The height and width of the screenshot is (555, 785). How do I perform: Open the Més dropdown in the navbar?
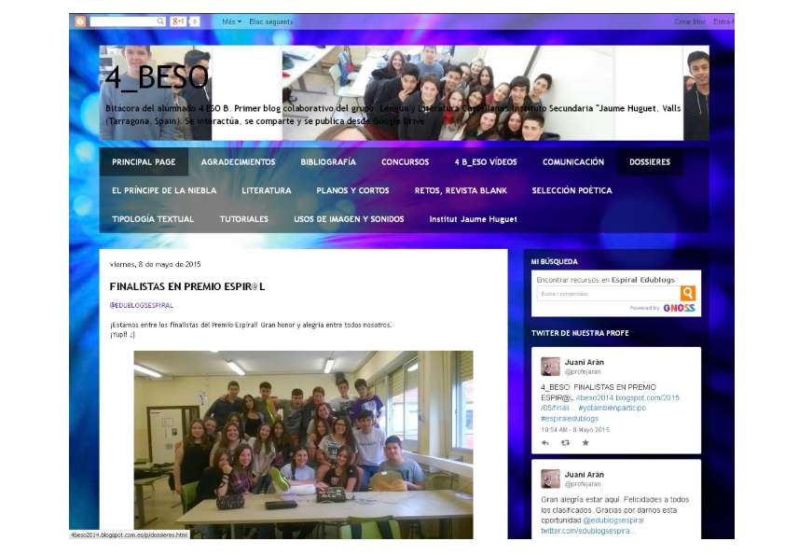point(233,20)
